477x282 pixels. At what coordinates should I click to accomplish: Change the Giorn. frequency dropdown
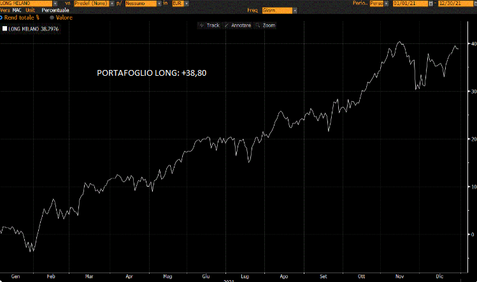pos(293,11)
